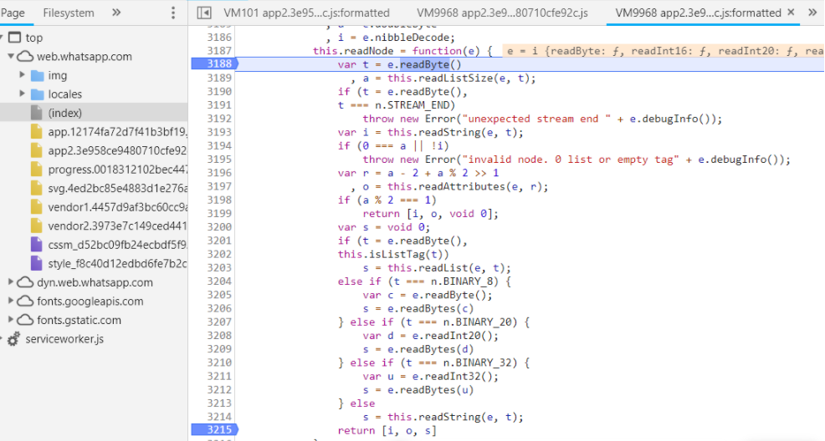Click the "invalid node. 0 list or empty tag" string
This screenshot has width=825, height=441.
click(571, 160)
